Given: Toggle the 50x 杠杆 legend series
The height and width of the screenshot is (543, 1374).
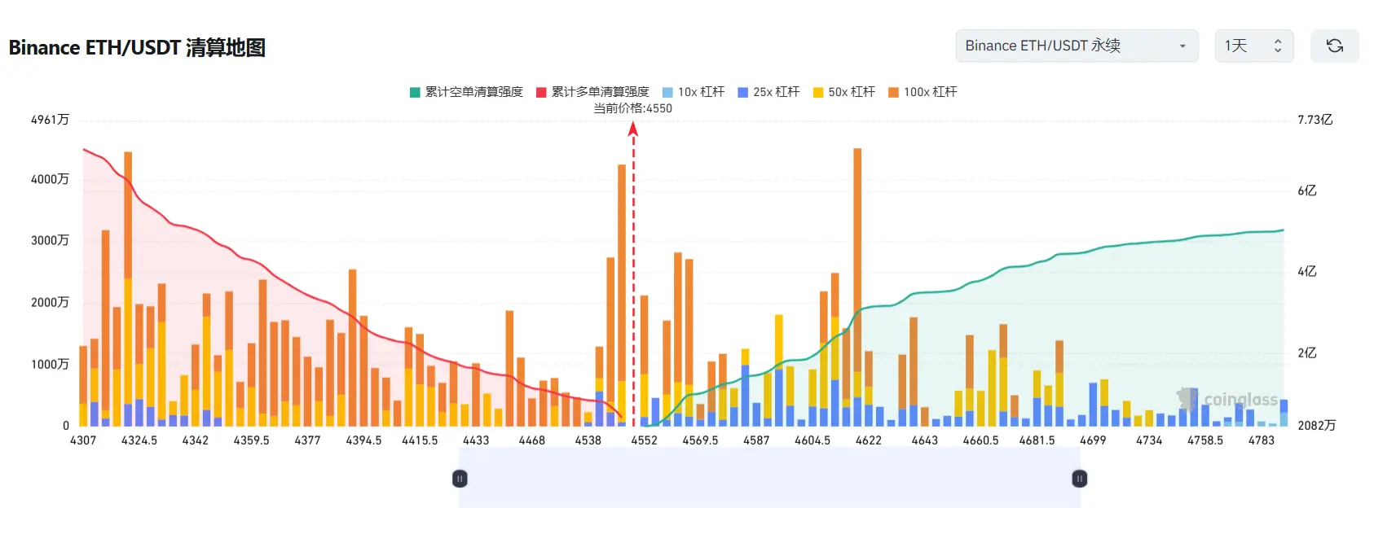Looking at the screenshot, I should pyautogui.click(x=843, y=92).
